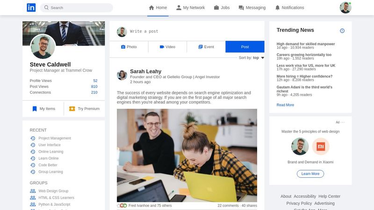Click the reaction icons under the post
This screenshot has width=374, height=210.
tap(122, 205)
